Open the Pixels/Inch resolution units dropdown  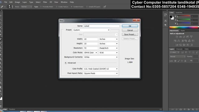(x=109, y=48)
